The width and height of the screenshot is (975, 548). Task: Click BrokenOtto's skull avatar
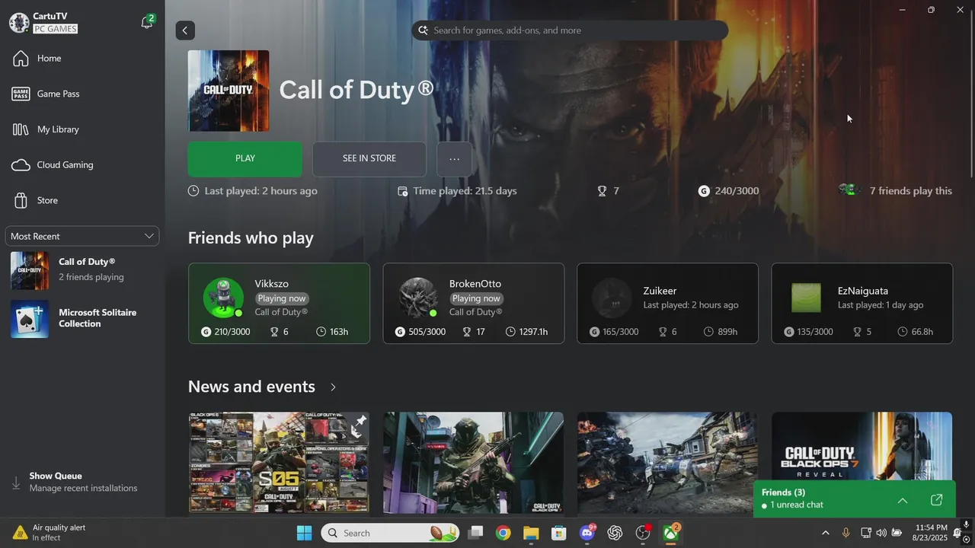click(418, 298)
